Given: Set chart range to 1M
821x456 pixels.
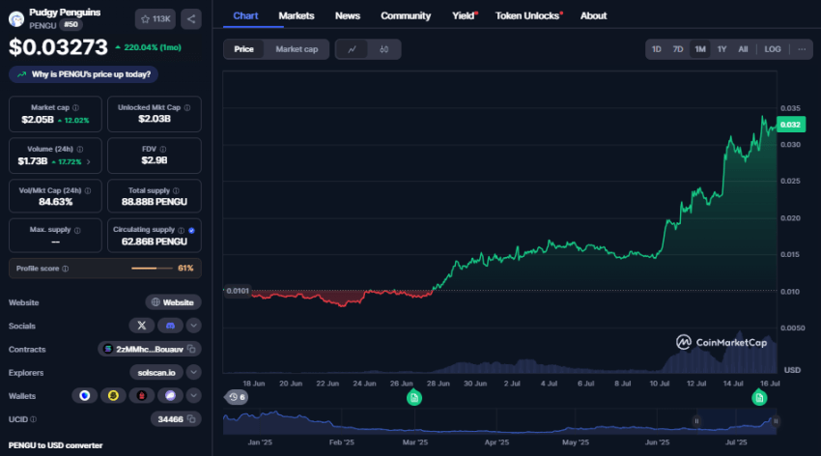Looking at the screenshot, I should pos(700,49).
